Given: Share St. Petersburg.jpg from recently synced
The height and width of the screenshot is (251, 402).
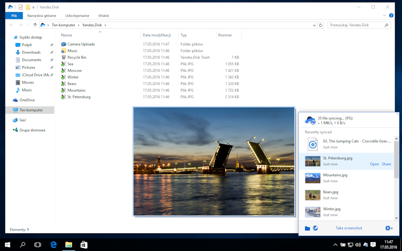Looking at the screenshot, I should [386, 164].
